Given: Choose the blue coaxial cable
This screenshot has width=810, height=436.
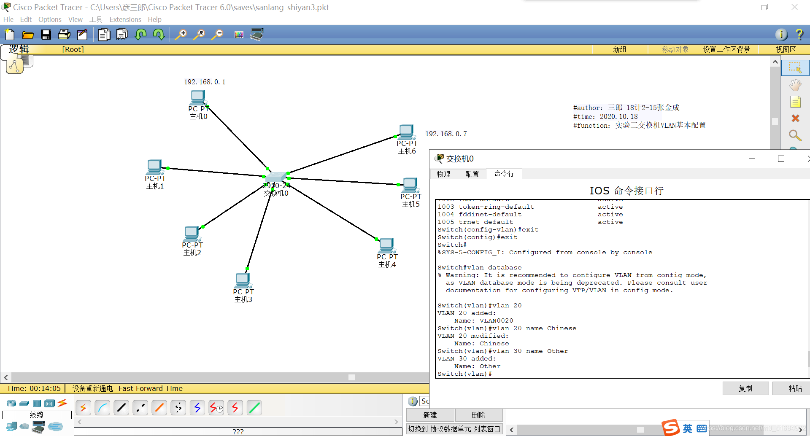Looking at the screenshot, I should click(x=197, y=408).
